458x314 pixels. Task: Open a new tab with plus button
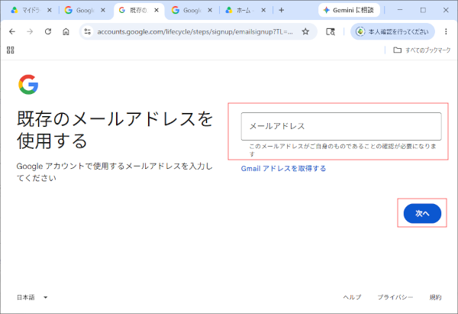pos(281,10)
